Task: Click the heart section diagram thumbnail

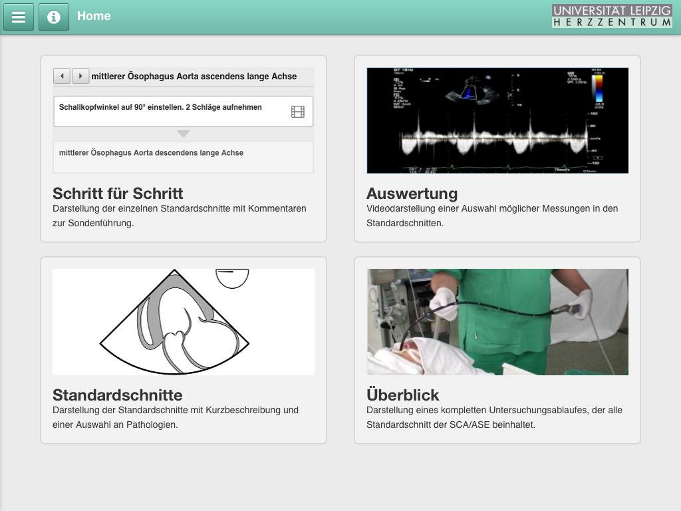Action: click(x=184, y=322)
